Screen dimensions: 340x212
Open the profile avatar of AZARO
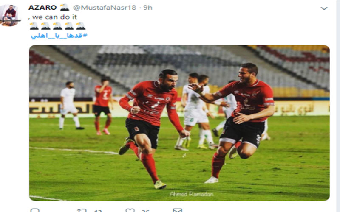pos(9,16)
